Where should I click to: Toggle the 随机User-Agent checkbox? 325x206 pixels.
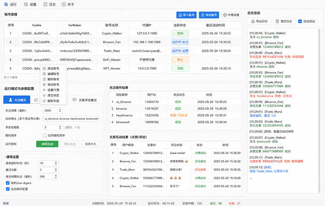point(8,183)
